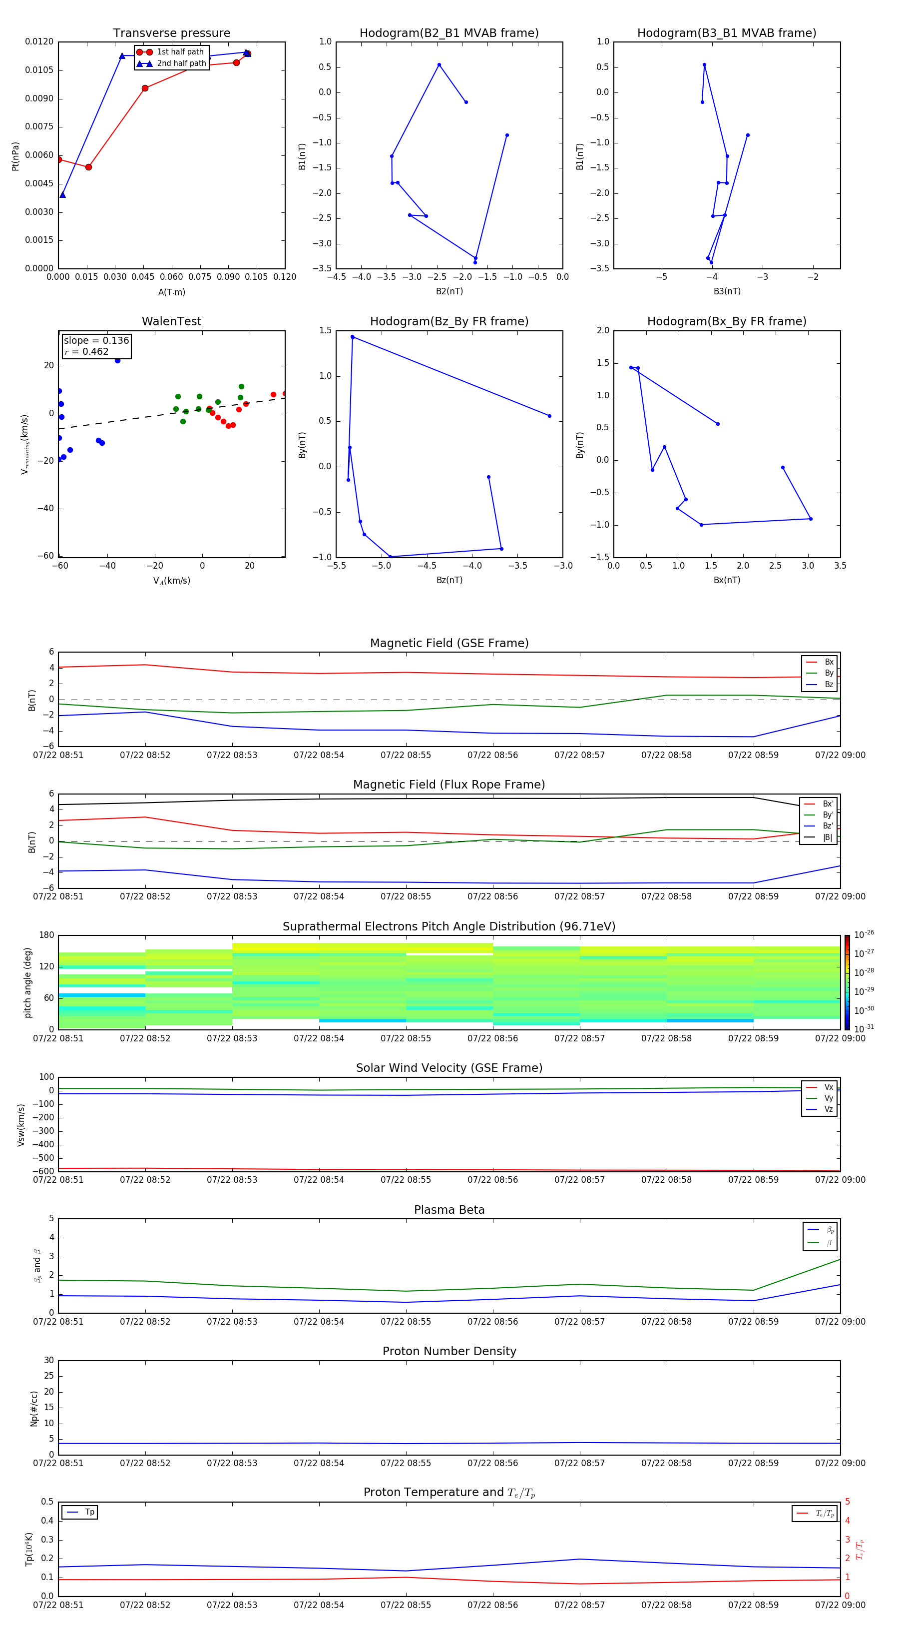Click the 'B2(nT)' x-axis label
The image size is (899, 1649).
point(449,291)
